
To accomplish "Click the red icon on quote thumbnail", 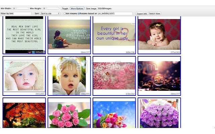I will (30, 52).
